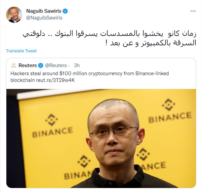The width and height of the screenshot is (204, 193).
Task: Click the 3h timestamp of the quoted tweet
Action: point(77,65)
